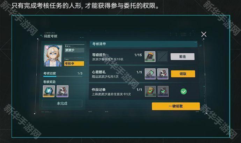Click the 作战记录 claimed gear reward icon
The image size is (241, 143).
tap(163, 91)
